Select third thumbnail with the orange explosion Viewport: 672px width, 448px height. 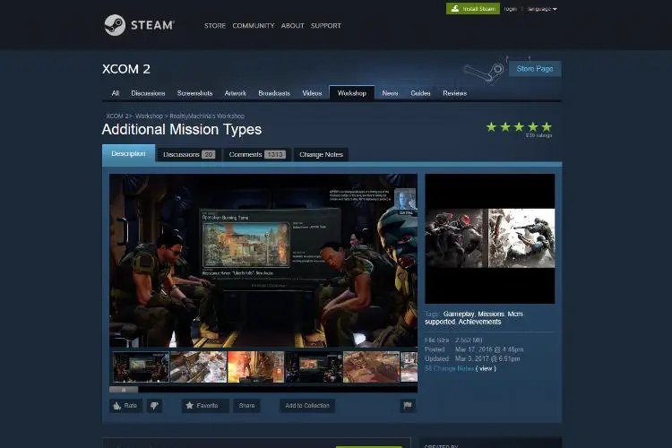coord(256,367)
